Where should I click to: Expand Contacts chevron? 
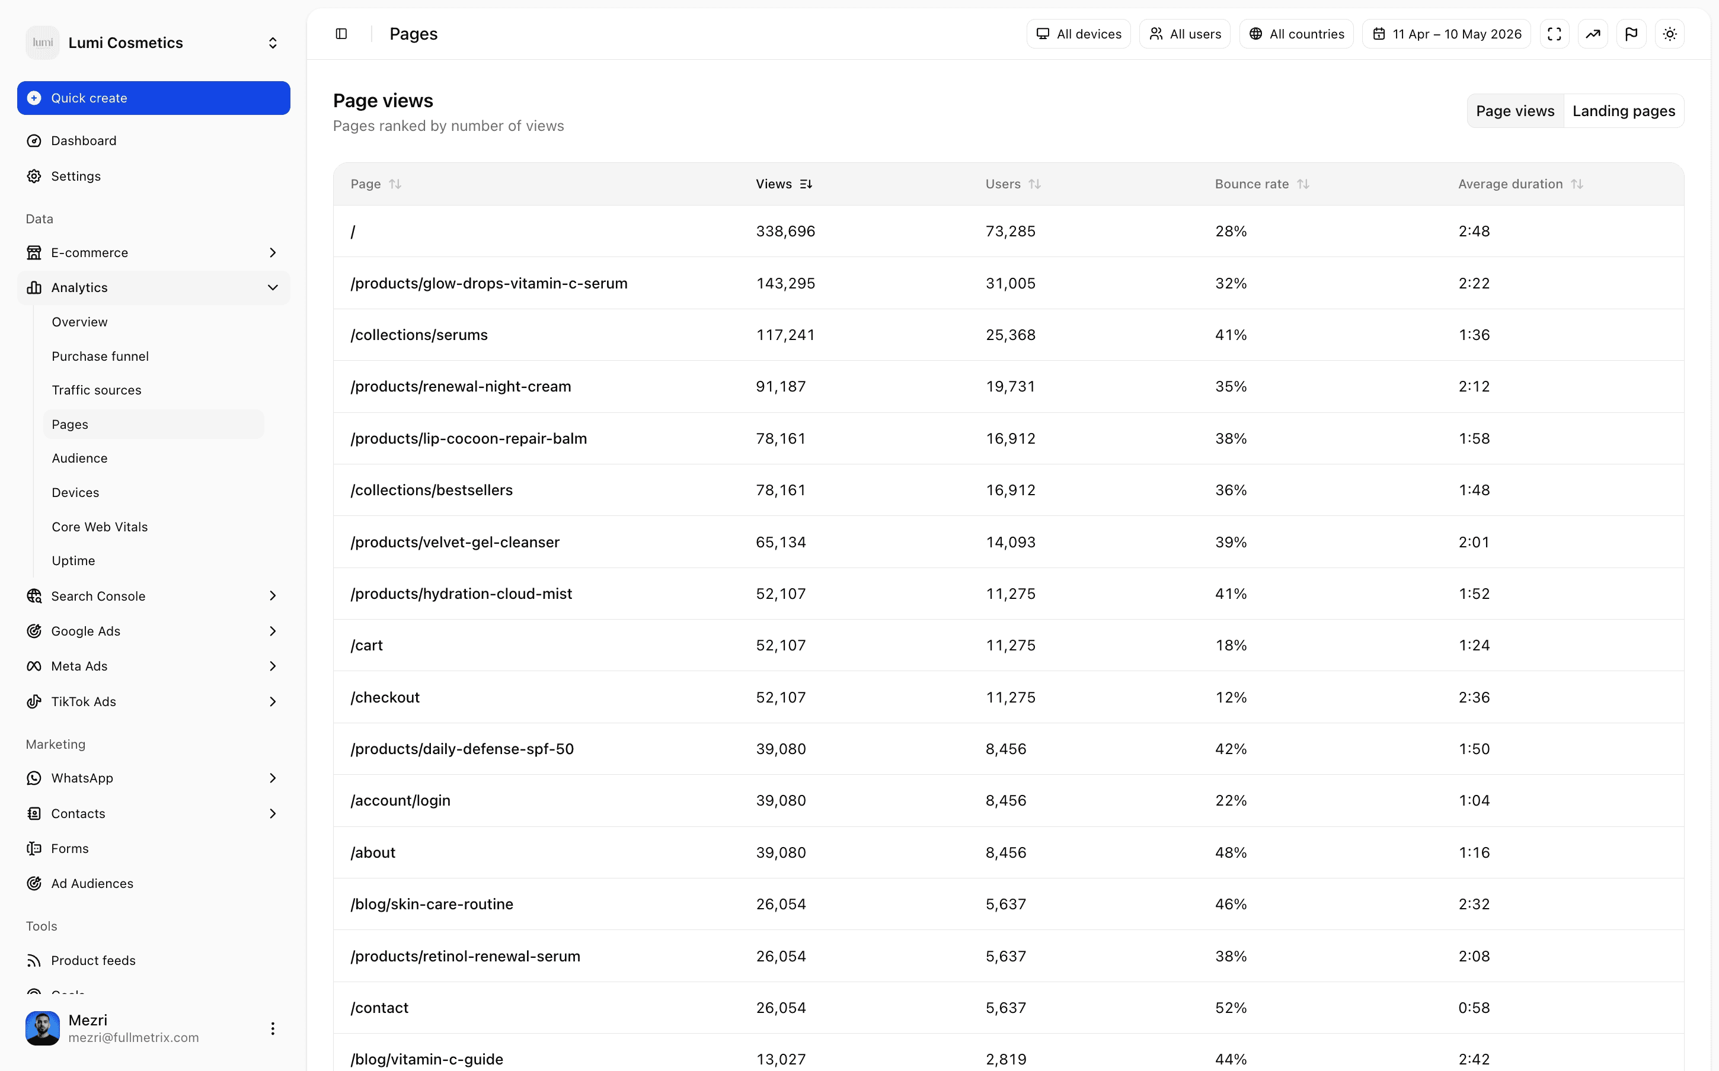273,814
